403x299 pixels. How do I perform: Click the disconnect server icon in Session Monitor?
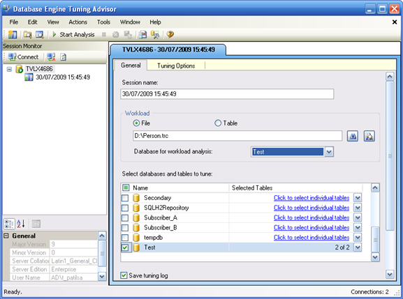tap(51, 57)
